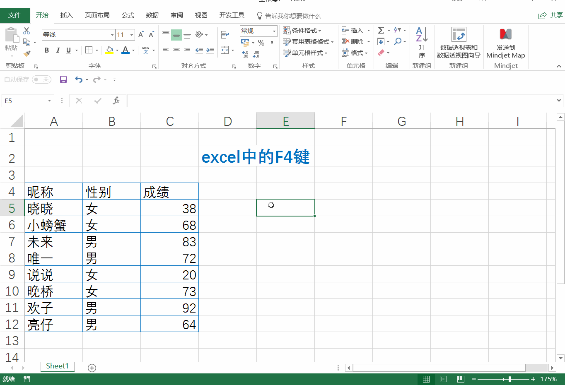Increase font size with the larger A icon
Viewport: 565px width, 385px height.
pyautogui.click(x=141, y=34)
